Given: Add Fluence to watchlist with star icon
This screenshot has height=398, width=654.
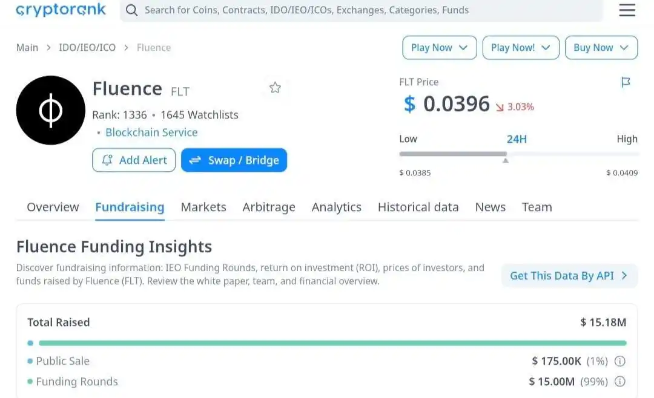Looking at the screenshot, I should (275, 88).
